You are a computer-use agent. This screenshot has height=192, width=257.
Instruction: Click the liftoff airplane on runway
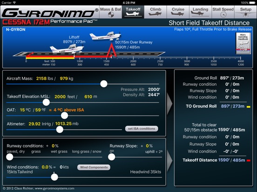[x=67, y=49]
